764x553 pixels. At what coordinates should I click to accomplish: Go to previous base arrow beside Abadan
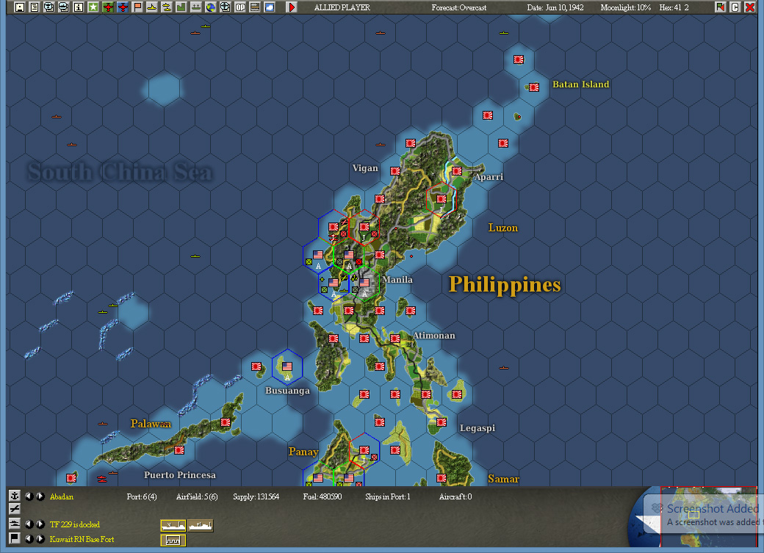point(29,496)
